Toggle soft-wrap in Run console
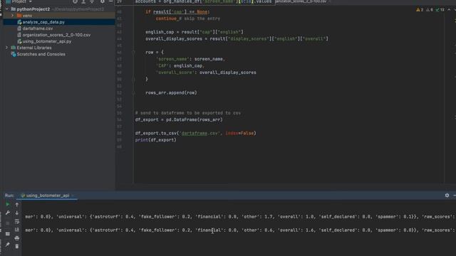The image size is (456, 256). point(17,221)
